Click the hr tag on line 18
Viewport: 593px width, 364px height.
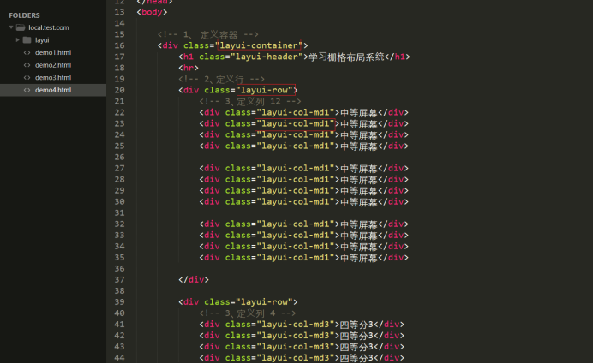(189, 68)
